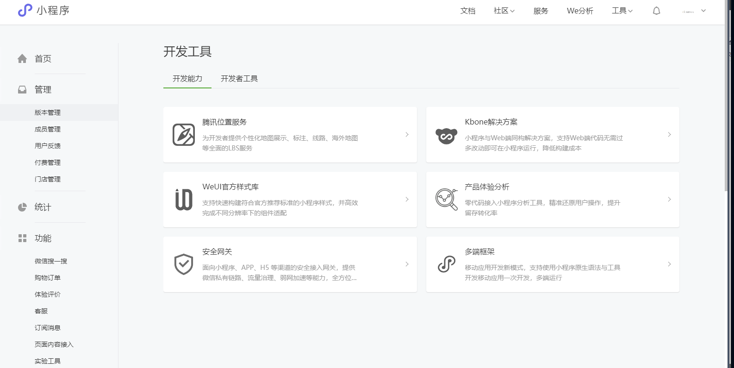Click the WeUI logo icon
This screenshot has height=368, width=734.
(184, 200)
